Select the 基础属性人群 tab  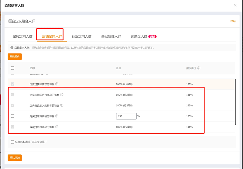click(x=111, y=36)
